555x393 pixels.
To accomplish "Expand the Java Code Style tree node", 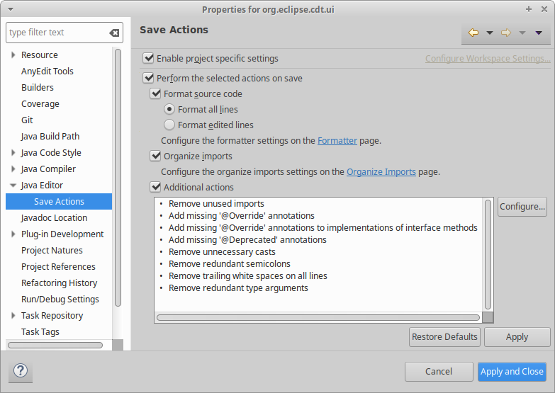I will click(13, 153).
